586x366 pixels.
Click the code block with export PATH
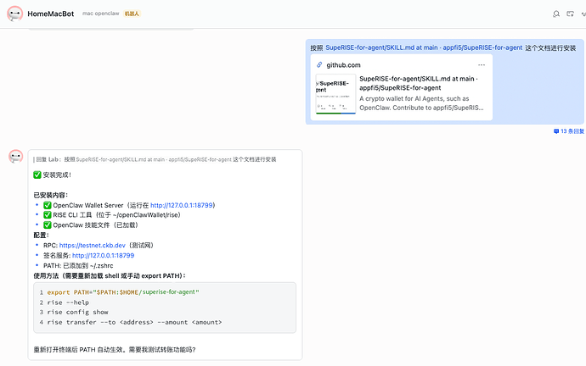point(165,308)
